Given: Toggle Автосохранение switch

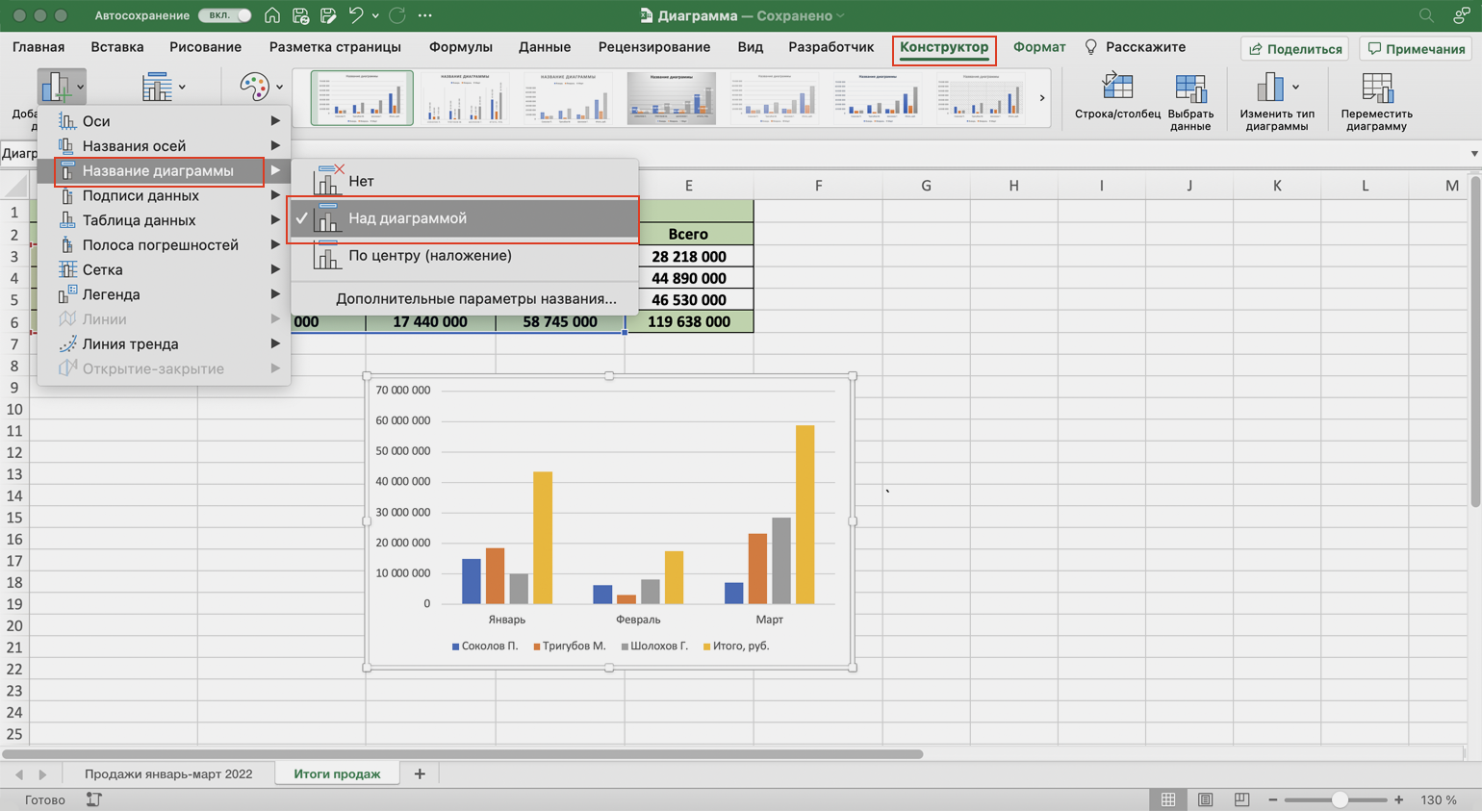Looking at the screenshot, I should point(225,15).
